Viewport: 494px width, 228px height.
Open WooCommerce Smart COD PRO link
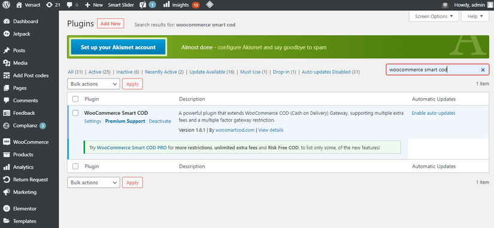click(132, 147)
